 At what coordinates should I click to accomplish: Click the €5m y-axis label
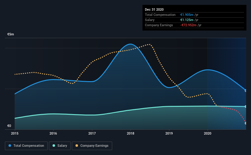coord(11,34)
